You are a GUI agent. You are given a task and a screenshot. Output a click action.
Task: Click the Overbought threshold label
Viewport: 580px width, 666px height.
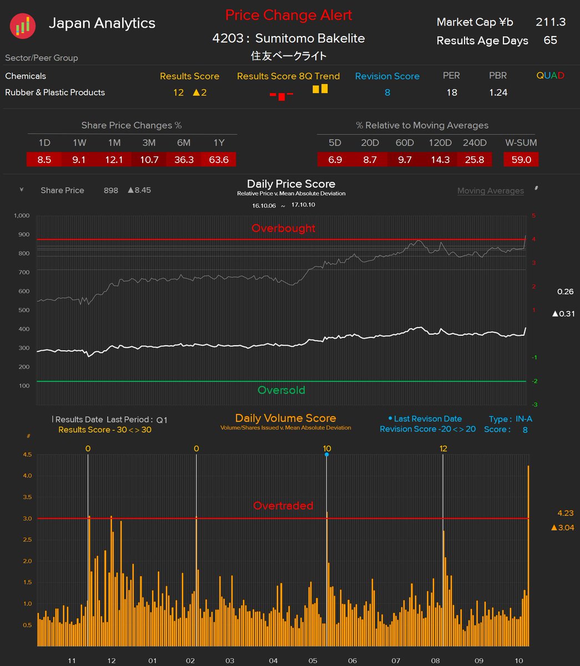tap(283, 228)
